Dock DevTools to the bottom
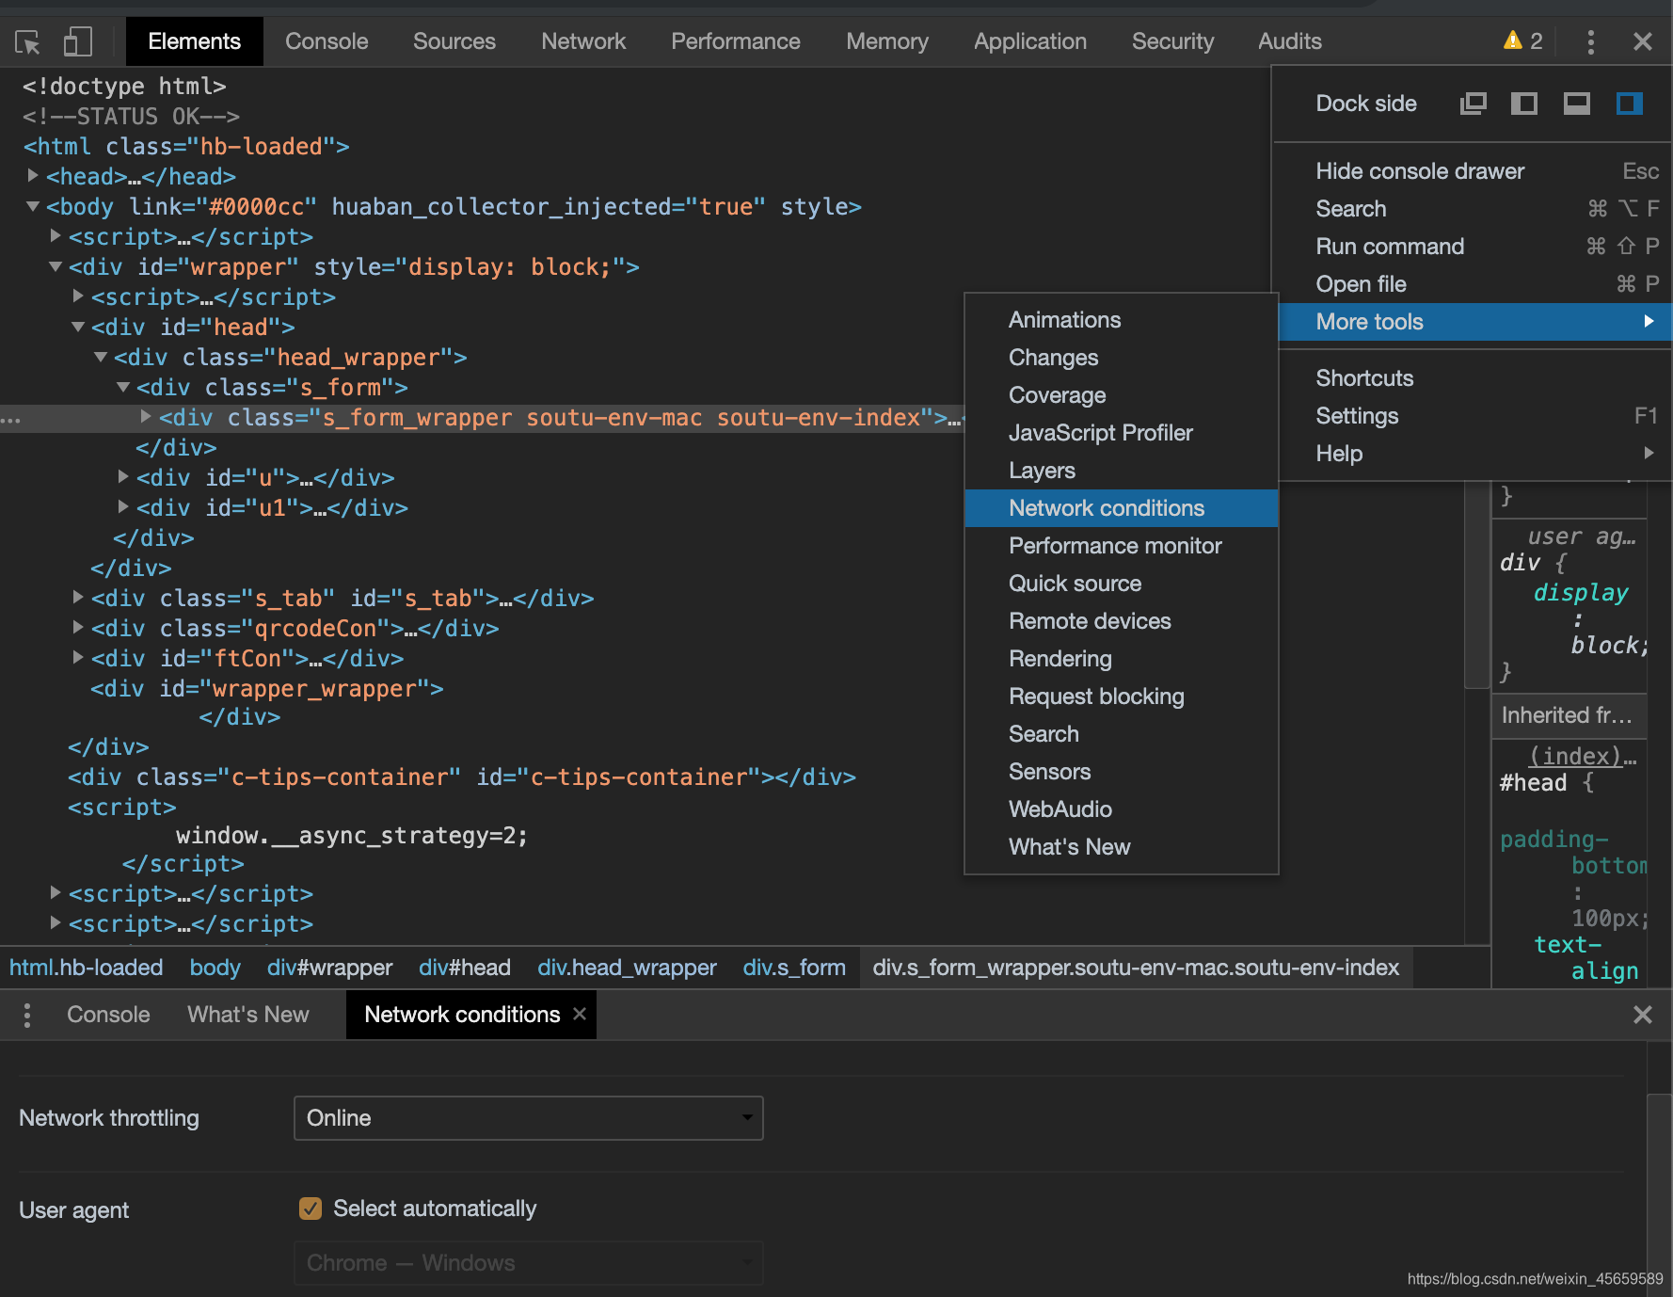The width and height of the screenshot is (1673, 1297). [x=1577, y=104]
